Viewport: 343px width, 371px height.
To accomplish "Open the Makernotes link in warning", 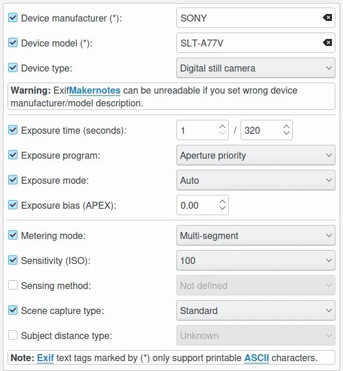I will click(x=95, y=91).
